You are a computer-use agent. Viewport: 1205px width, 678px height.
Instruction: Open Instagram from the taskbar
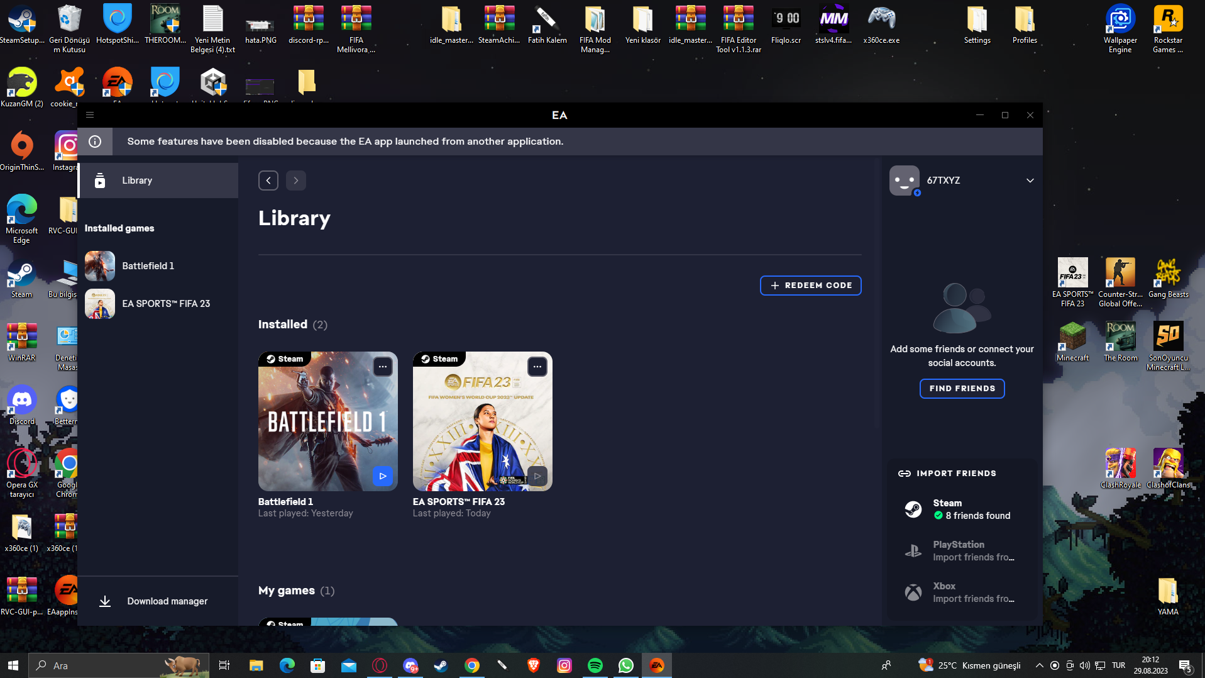pos(564,665)
